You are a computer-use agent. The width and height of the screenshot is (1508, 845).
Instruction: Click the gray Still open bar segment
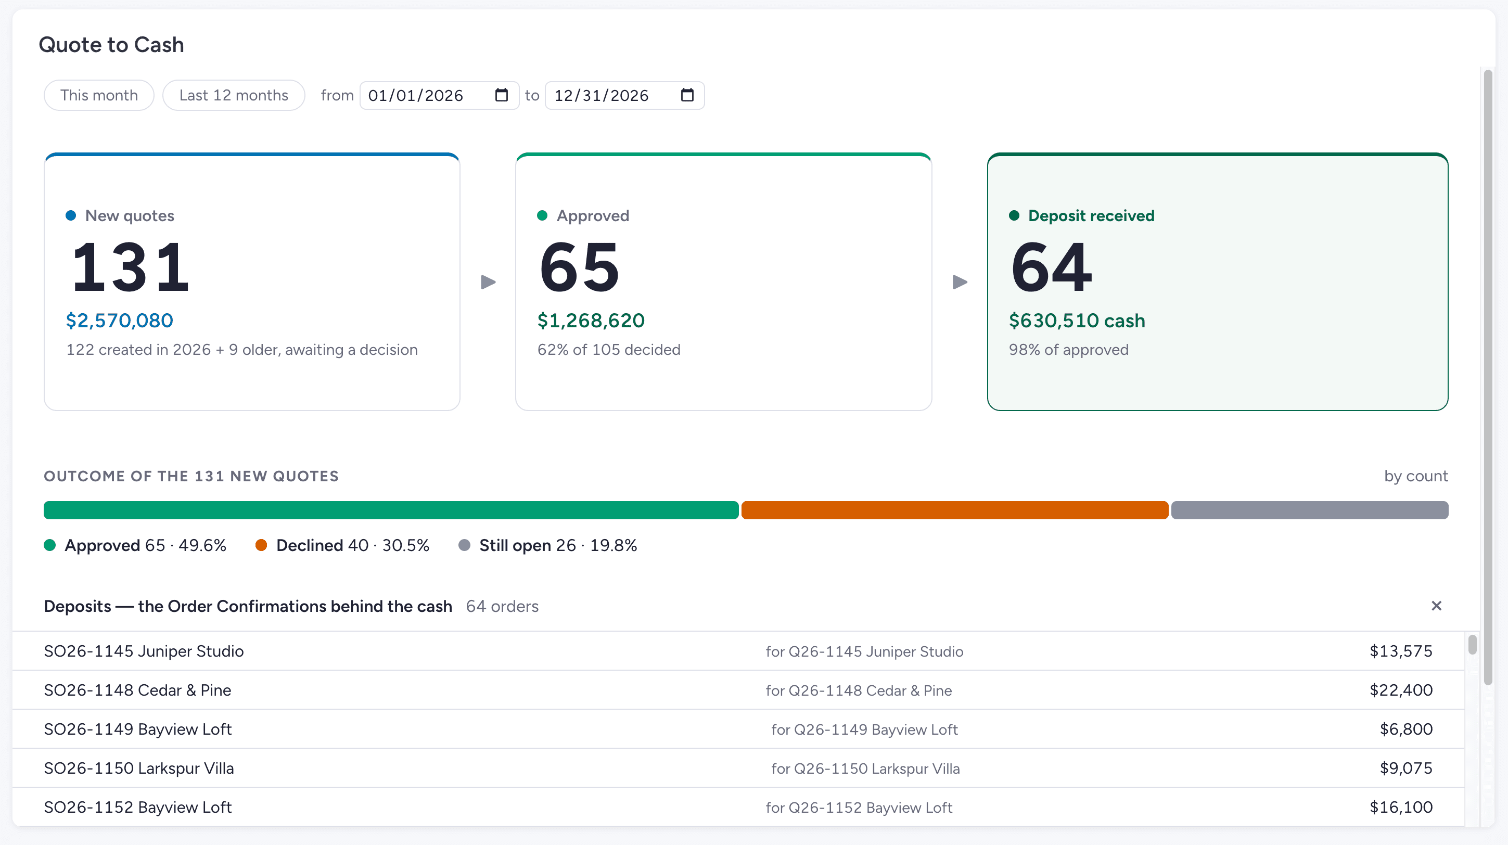(x=1310, y=510)
